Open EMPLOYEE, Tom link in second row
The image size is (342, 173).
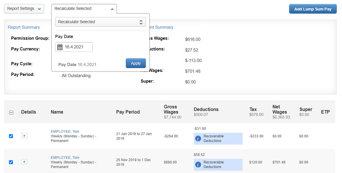65,158
